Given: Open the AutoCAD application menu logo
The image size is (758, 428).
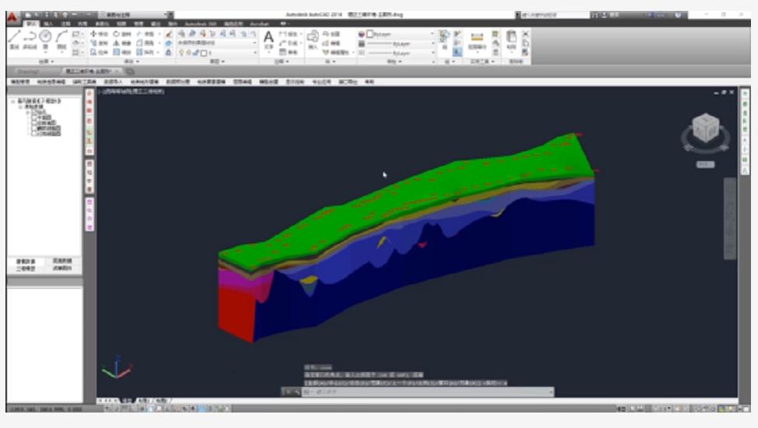Looking at the screenshot, I should (x=12, y=16).
